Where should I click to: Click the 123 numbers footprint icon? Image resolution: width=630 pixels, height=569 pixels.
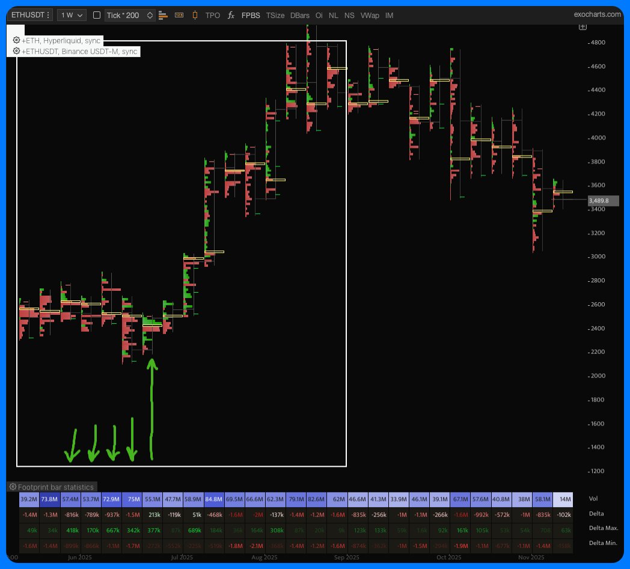coord(179,15)
